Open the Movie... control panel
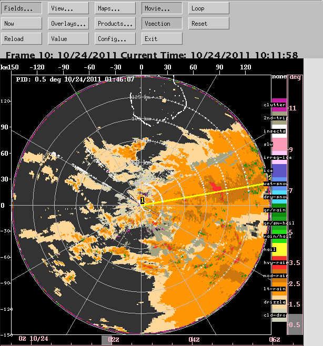 click(x=162, y=8)
